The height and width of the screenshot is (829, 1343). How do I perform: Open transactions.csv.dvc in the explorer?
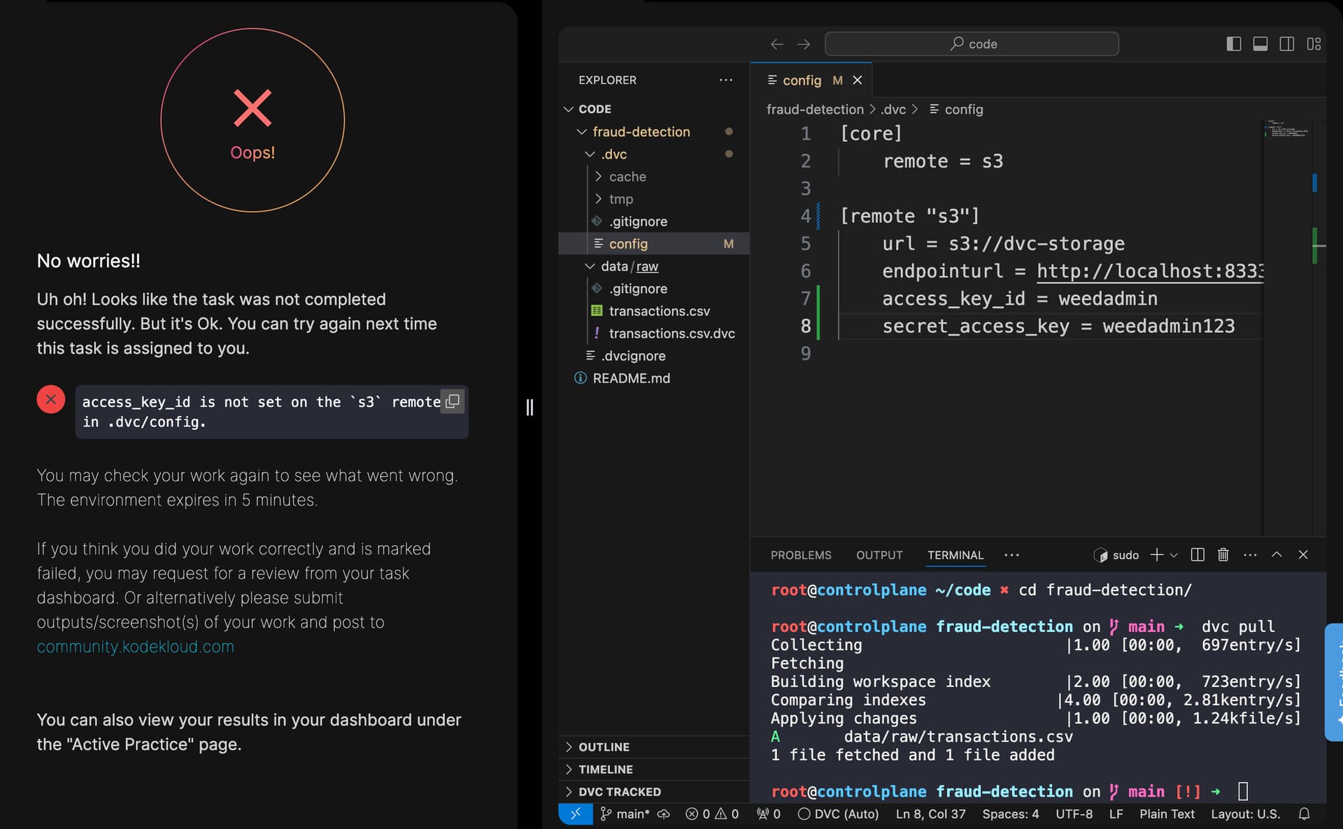coord(671,333)
